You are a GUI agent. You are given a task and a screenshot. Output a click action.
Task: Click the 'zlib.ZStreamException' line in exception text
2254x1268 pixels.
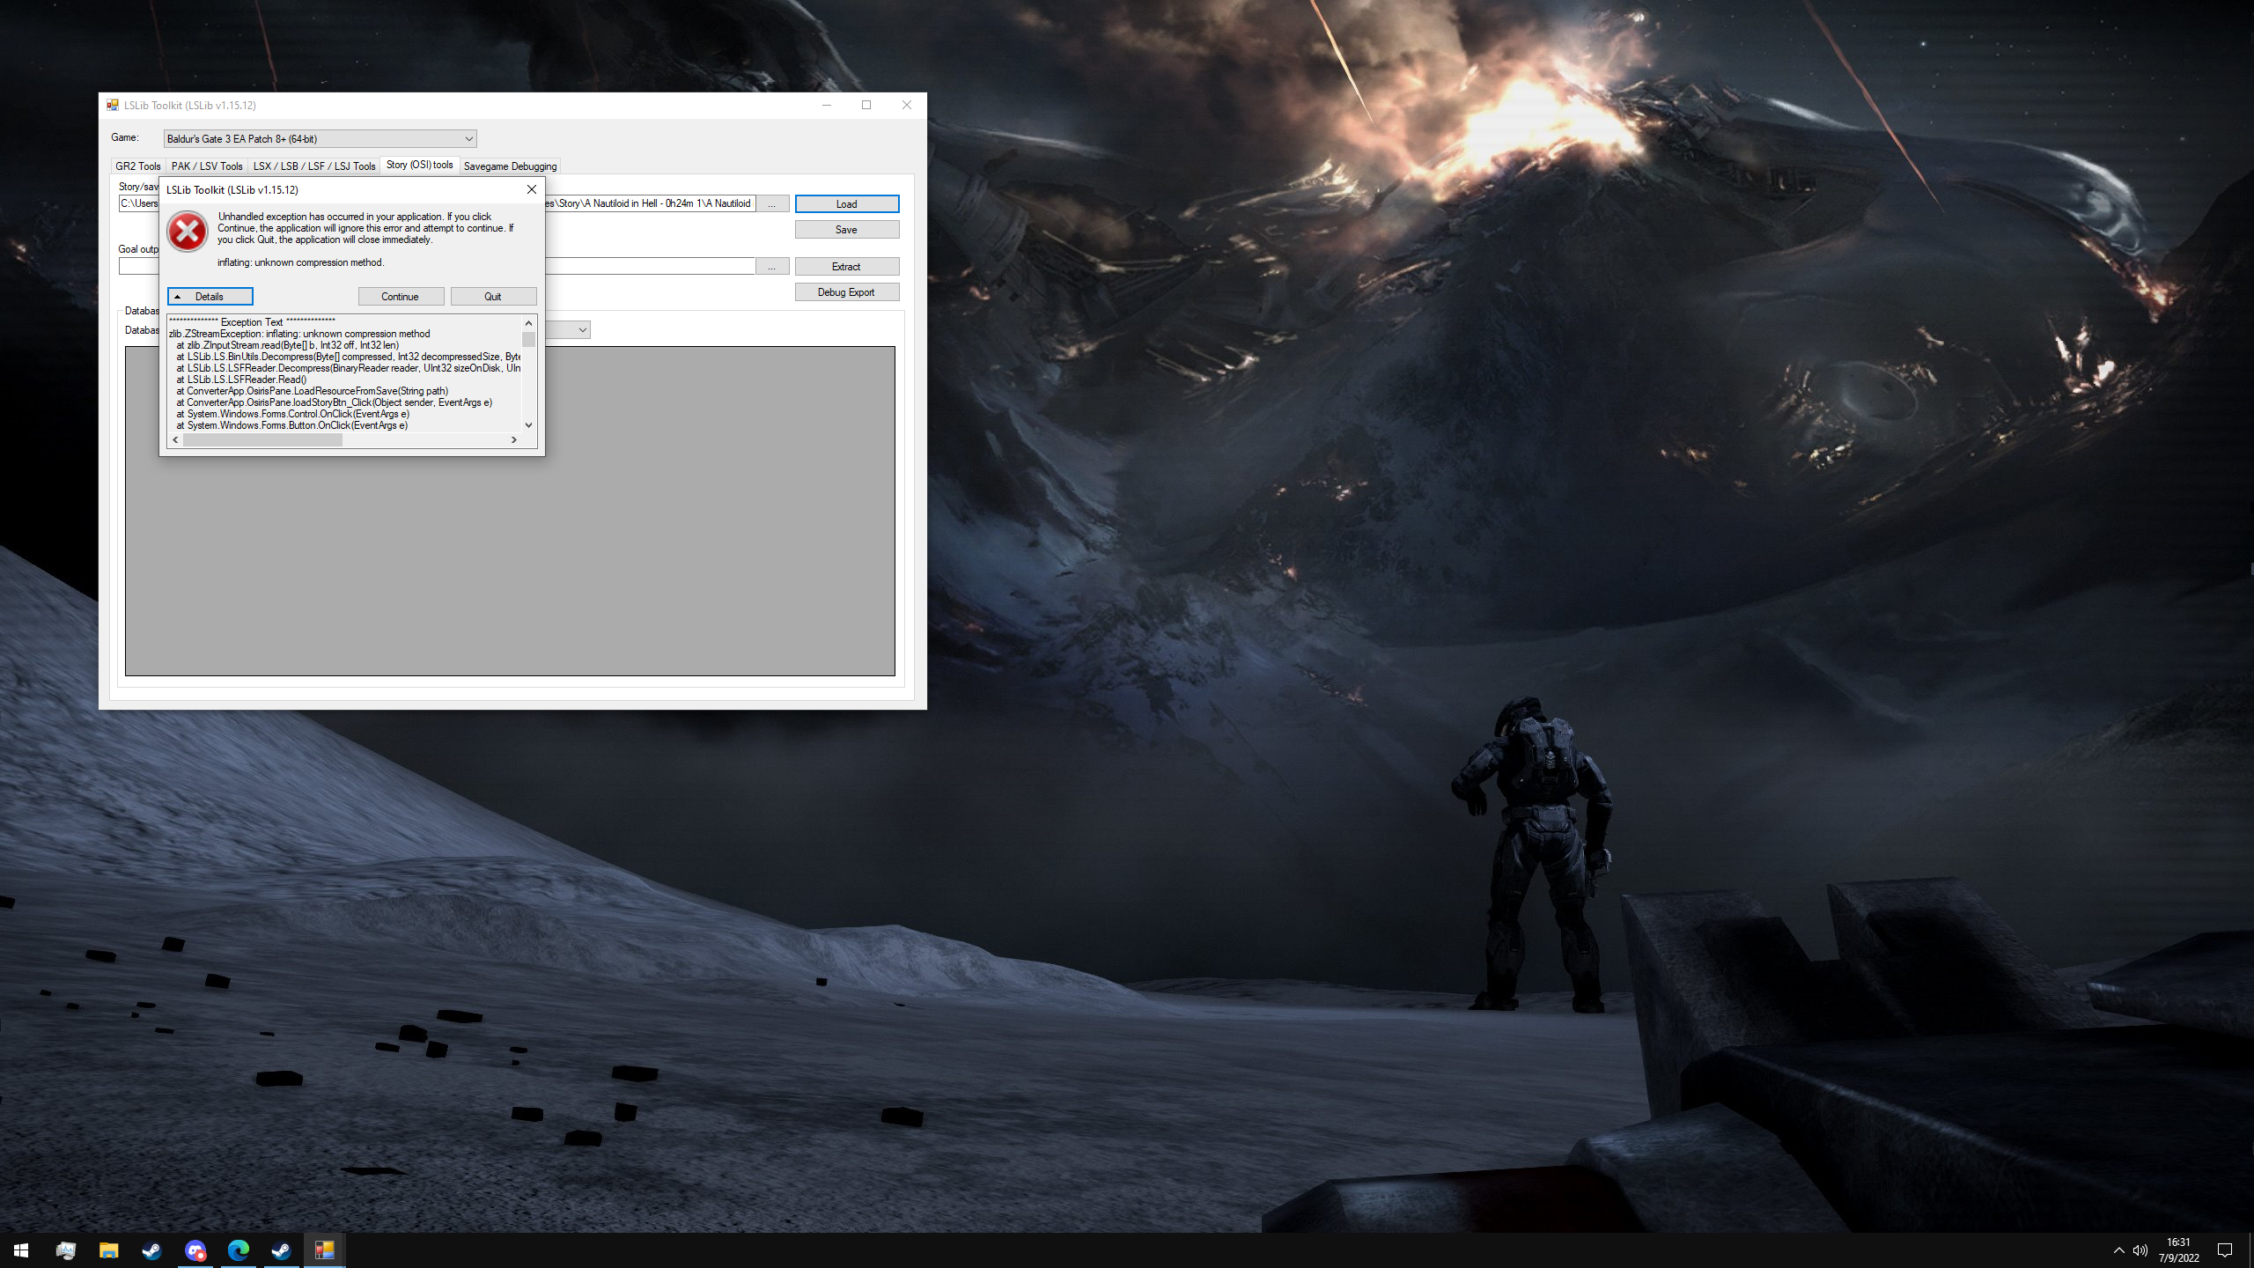[x=299, y=334]
